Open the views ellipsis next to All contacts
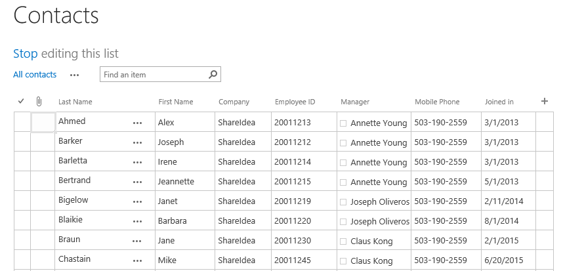 coord(74,75)
